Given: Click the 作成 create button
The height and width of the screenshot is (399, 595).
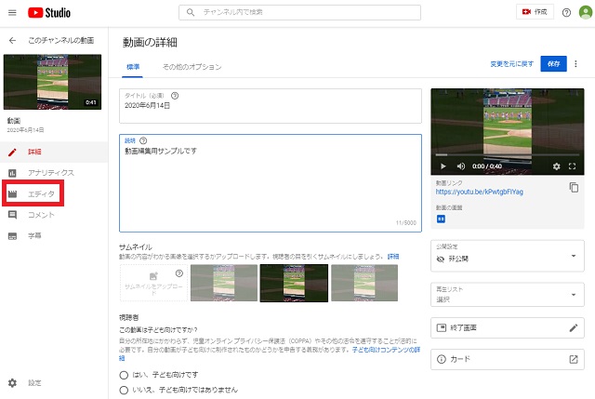Looking at the screenshot, I should click(535, 12).
